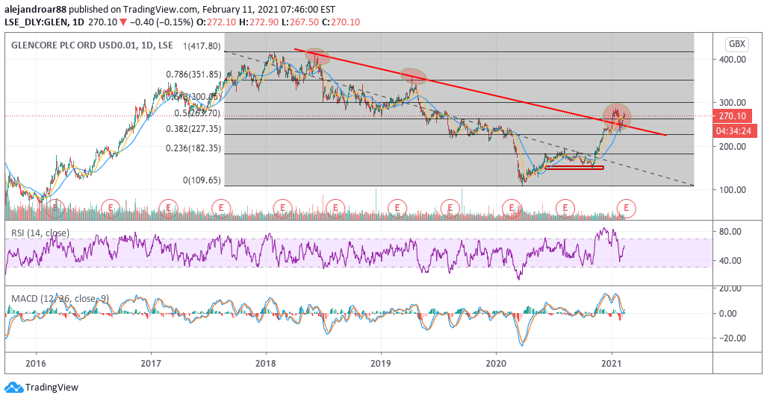The height and width of the screenshot is (401, 767).
Task: Click the close price C:270.10
Action: (341, 22)
